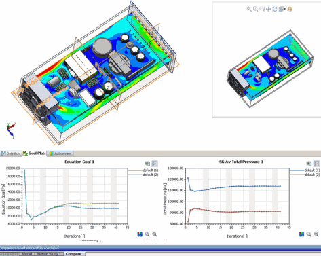Switch to the Definition tab
The width and height of the screenshot is (321, 256).
coord(11,153)
